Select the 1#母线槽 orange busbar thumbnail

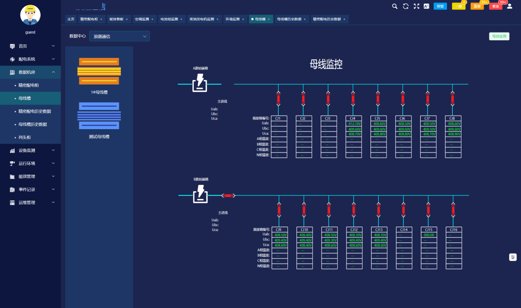pyautogui.click(x=99, y=72)
